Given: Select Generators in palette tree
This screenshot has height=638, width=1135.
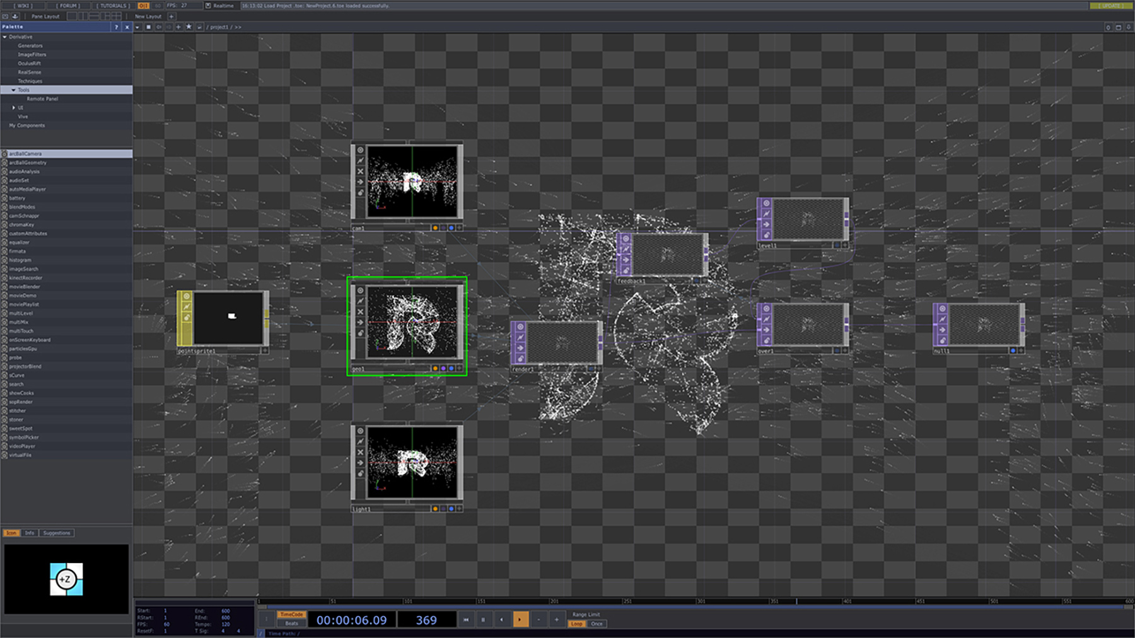Looking at the screenshot, I should pyautogui.click(x=30, y=46).
